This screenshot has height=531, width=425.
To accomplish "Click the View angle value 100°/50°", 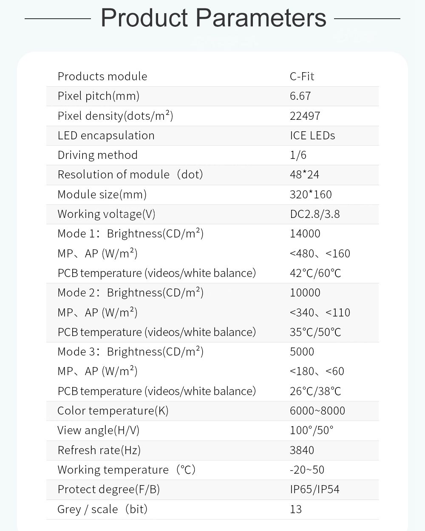I will click(312, 430).
